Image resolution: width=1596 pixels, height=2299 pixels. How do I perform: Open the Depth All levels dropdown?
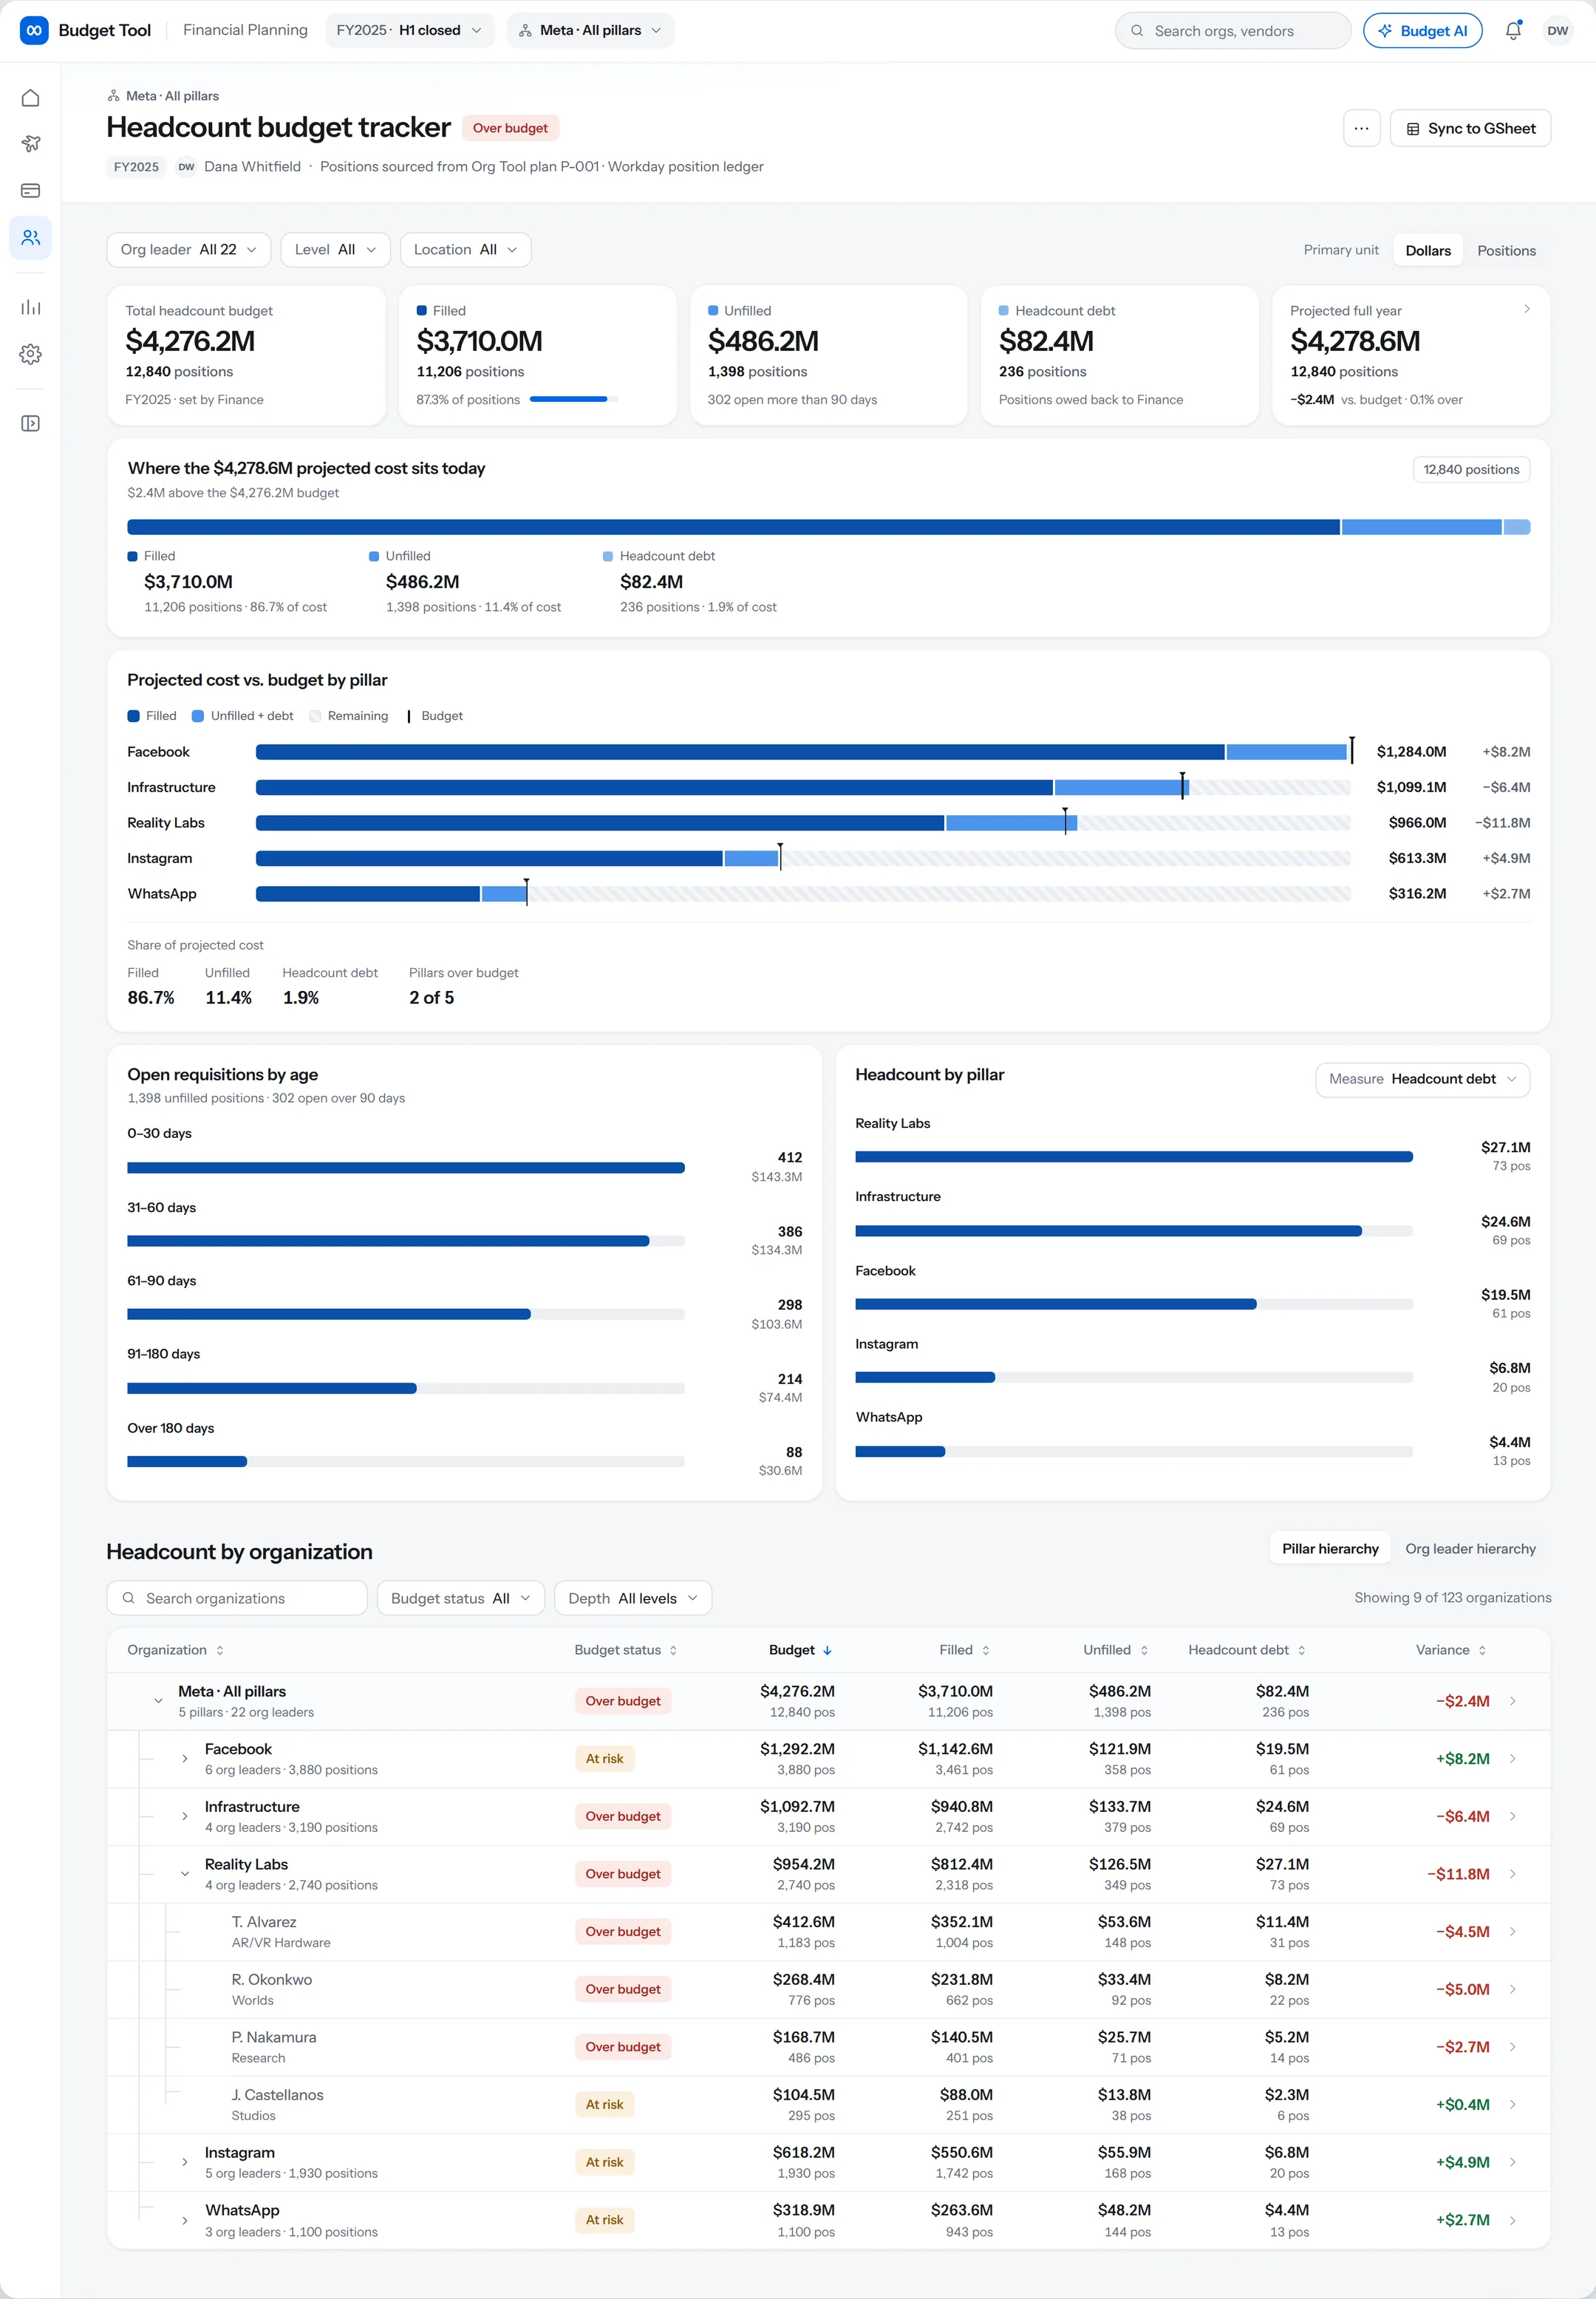tap(632, 1598)
